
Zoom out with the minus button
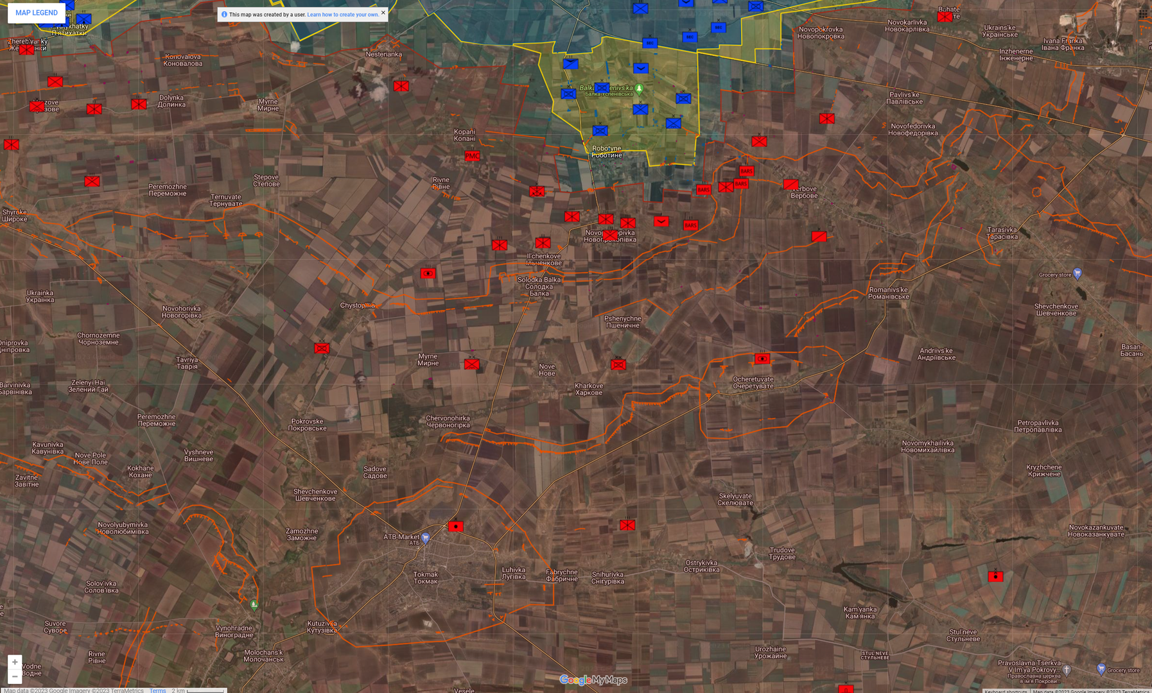15,676
